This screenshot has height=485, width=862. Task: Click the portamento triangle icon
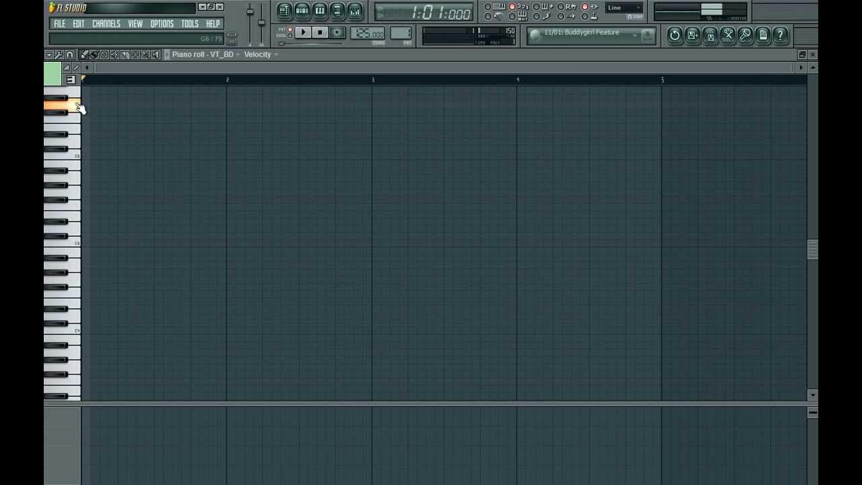67,67
